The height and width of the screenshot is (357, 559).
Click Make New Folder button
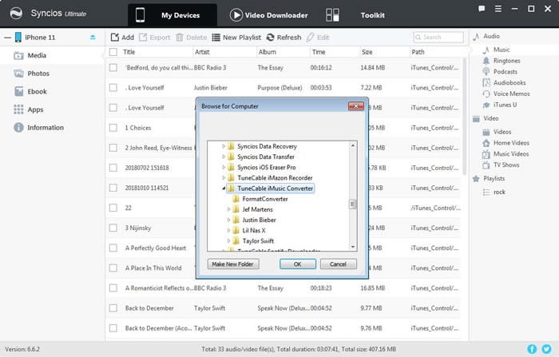[233, 264]
